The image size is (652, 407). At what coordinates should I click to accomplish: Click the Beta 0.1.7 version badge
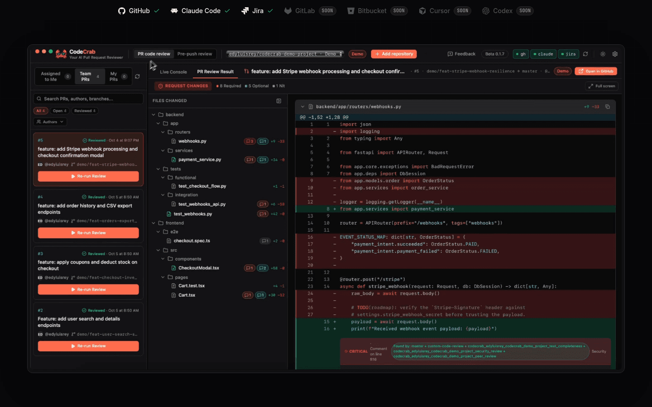pos(494,54)
